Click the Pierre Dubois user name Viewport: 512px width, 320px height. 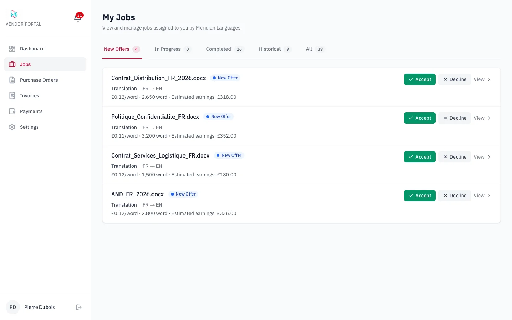(x=39, y=307)
